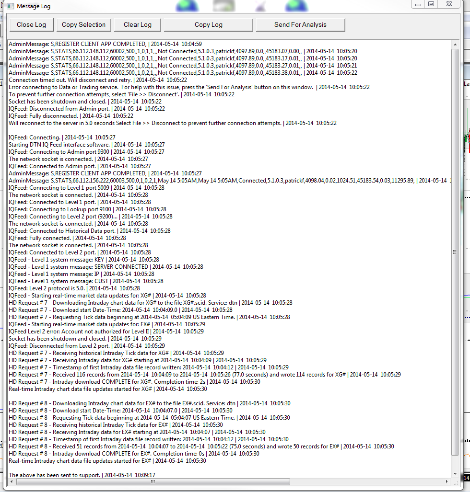
Task: Select line 'IQFeed: Disconnected from Admin port.'
Action: click(x=87, y=109)
